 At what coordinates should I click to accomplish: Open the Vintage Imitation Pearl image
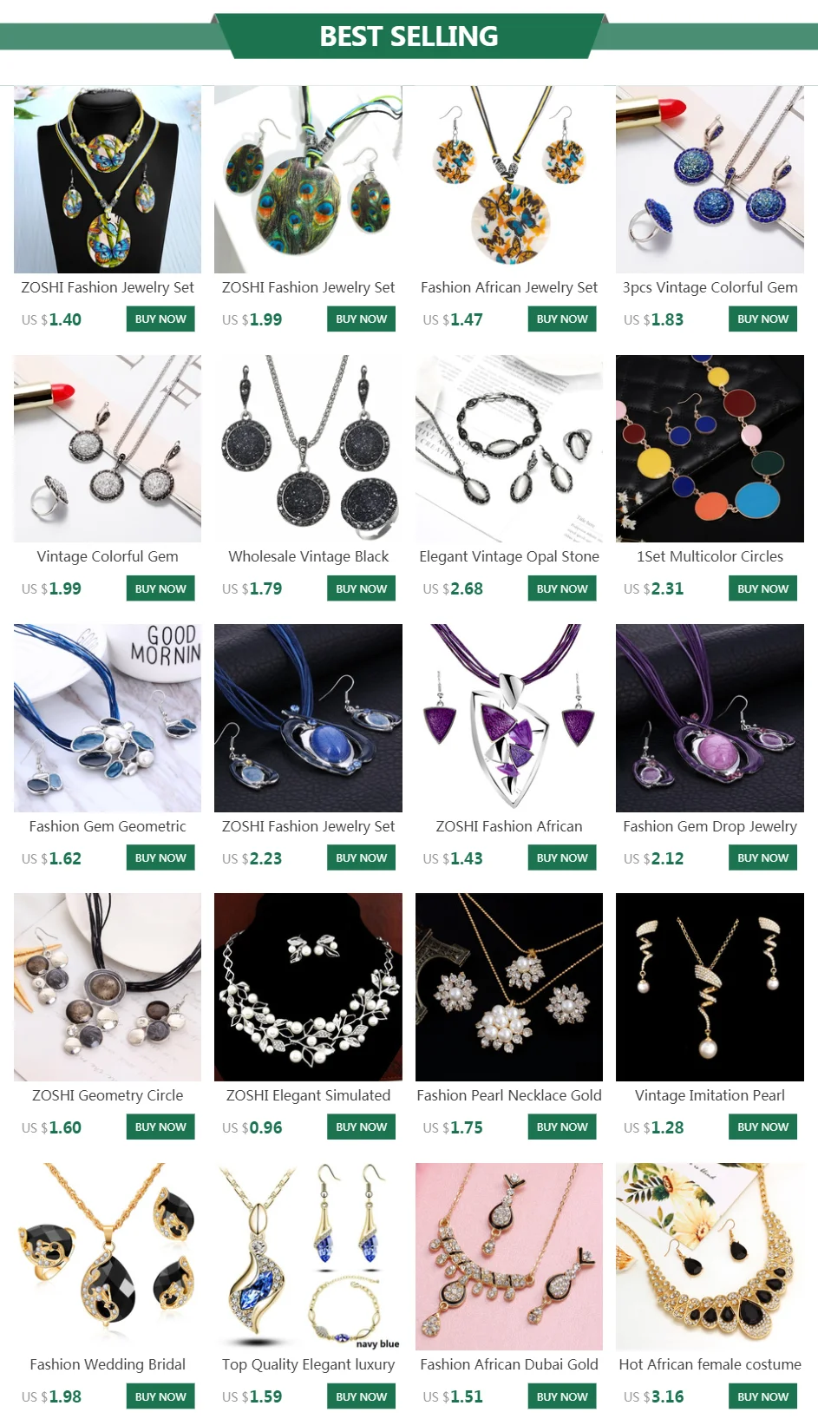pyautogui.click(x=710, y=987)
